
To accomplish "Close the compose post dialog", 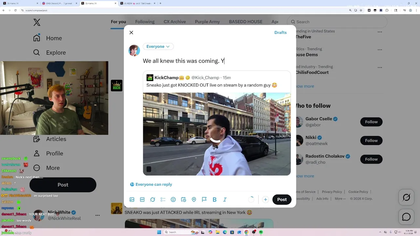I will pos(131,32).
